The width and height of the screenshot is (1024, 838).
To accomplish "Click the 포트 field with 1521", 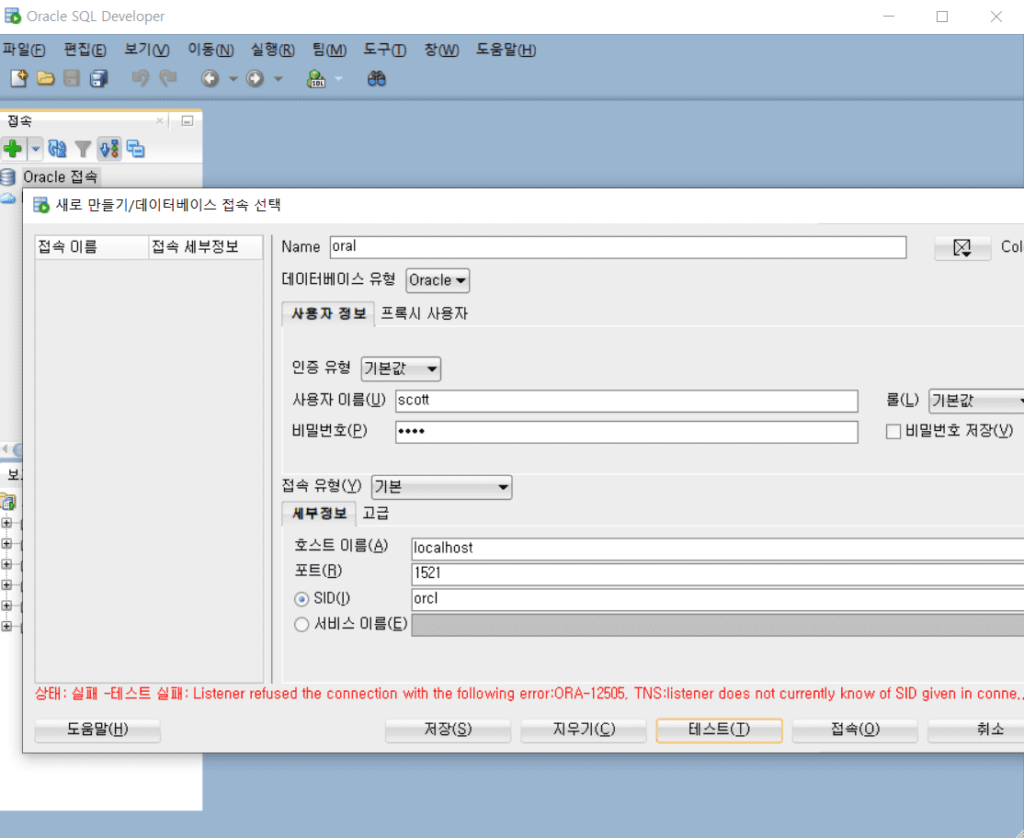I will click(x=717, y=574).
